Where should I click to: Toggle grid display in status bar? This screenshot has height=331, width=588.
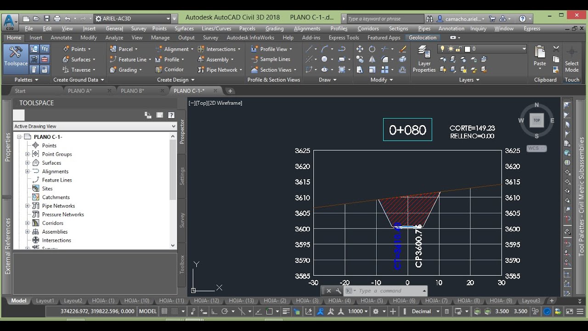[x=164, y=311]
